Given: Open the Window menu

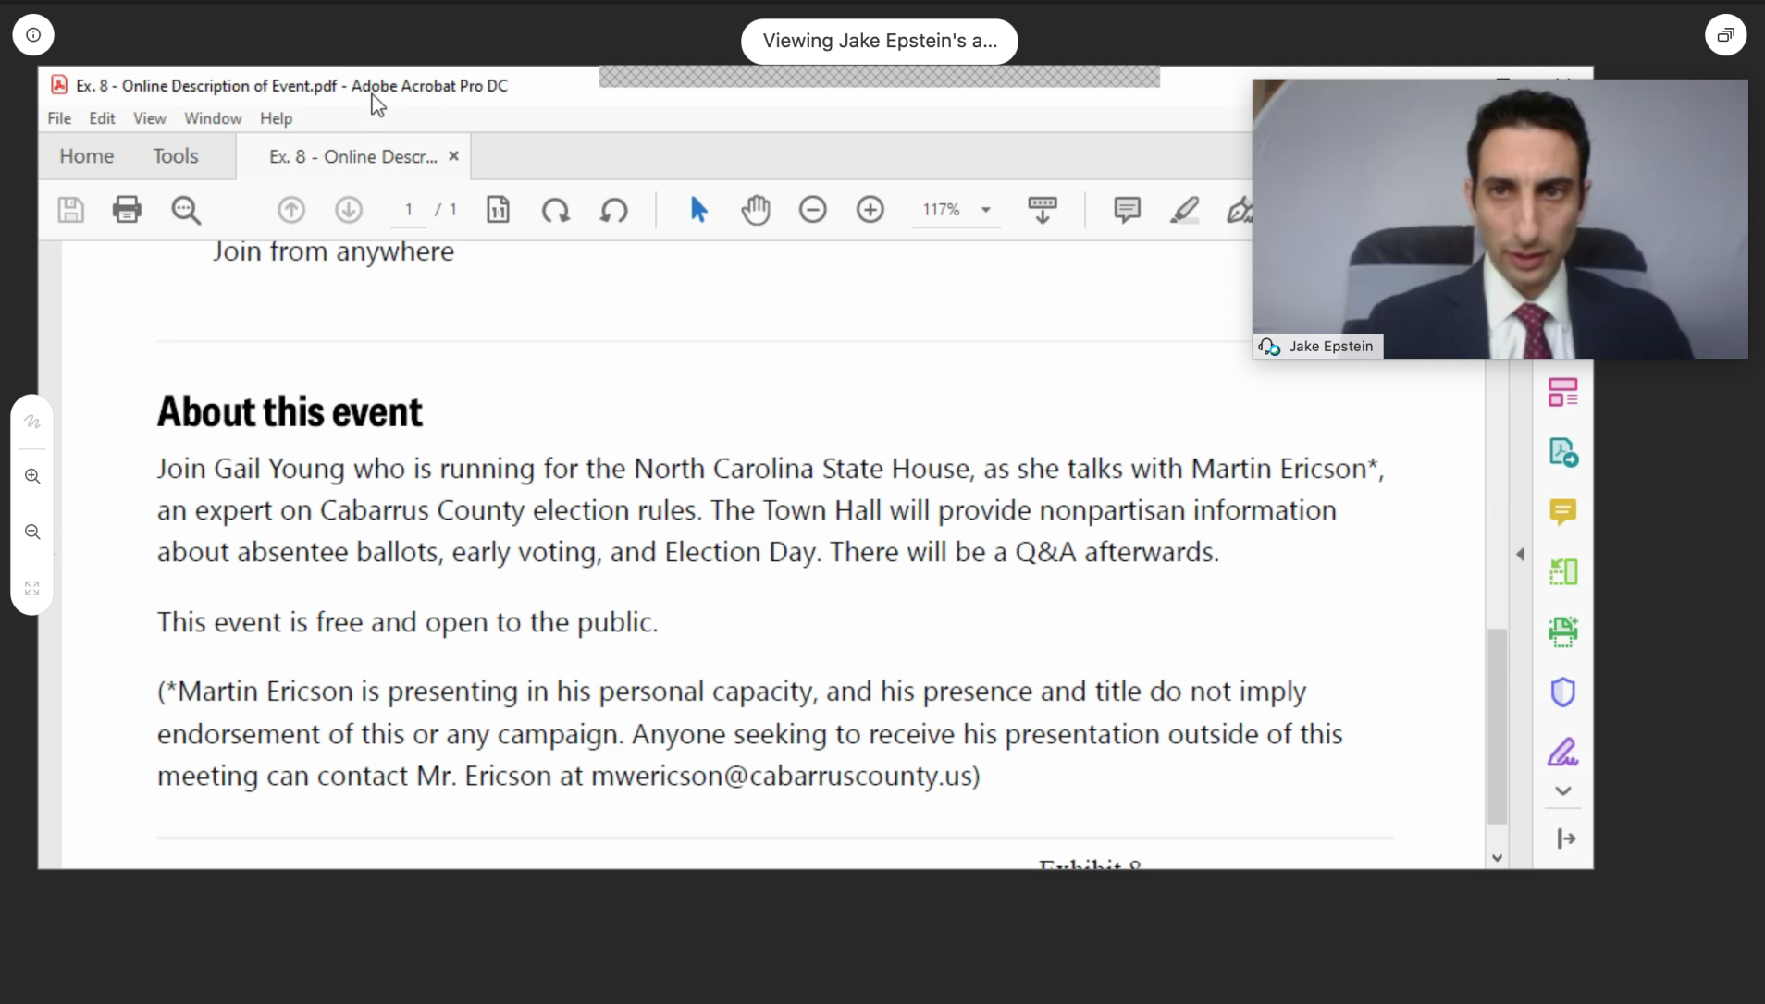Looking at the screenshot, I should [x=213, y=118].
